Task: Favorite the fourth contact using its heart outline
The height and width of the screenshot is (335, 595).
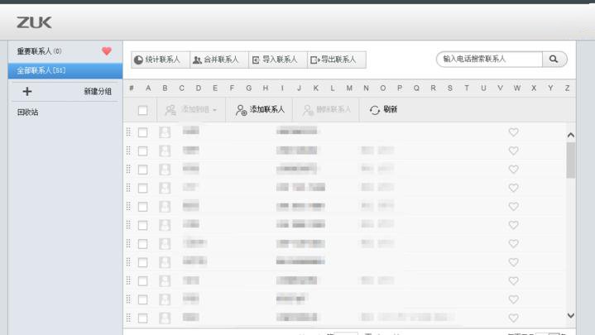Action: pyautogui.click(x=513, y=188)
